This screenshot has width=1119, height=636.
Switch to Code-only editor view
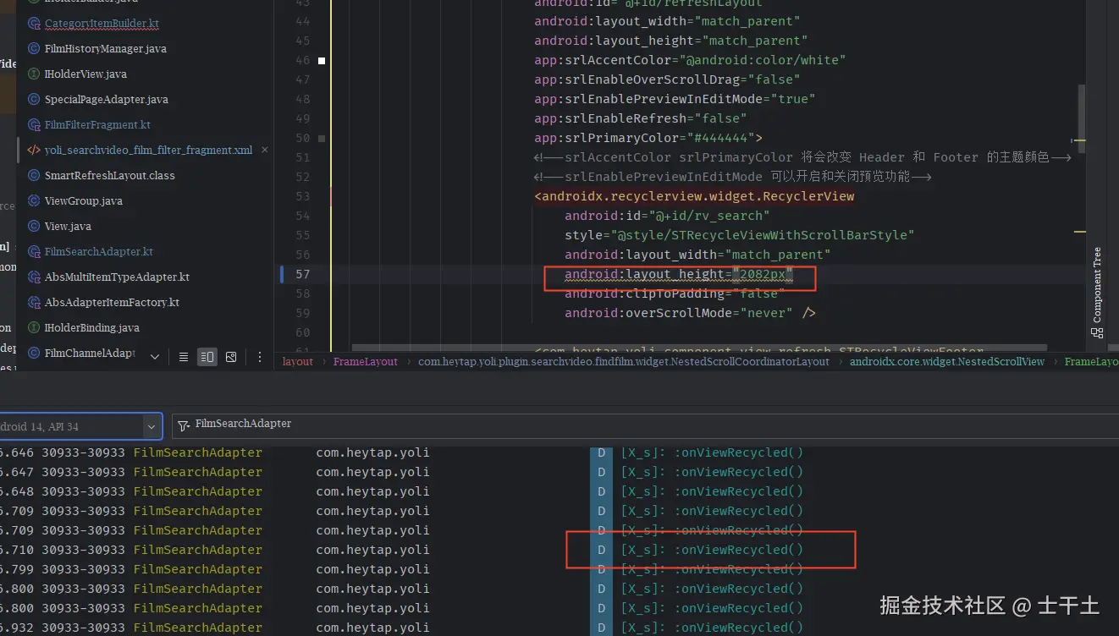click(184, 357)
